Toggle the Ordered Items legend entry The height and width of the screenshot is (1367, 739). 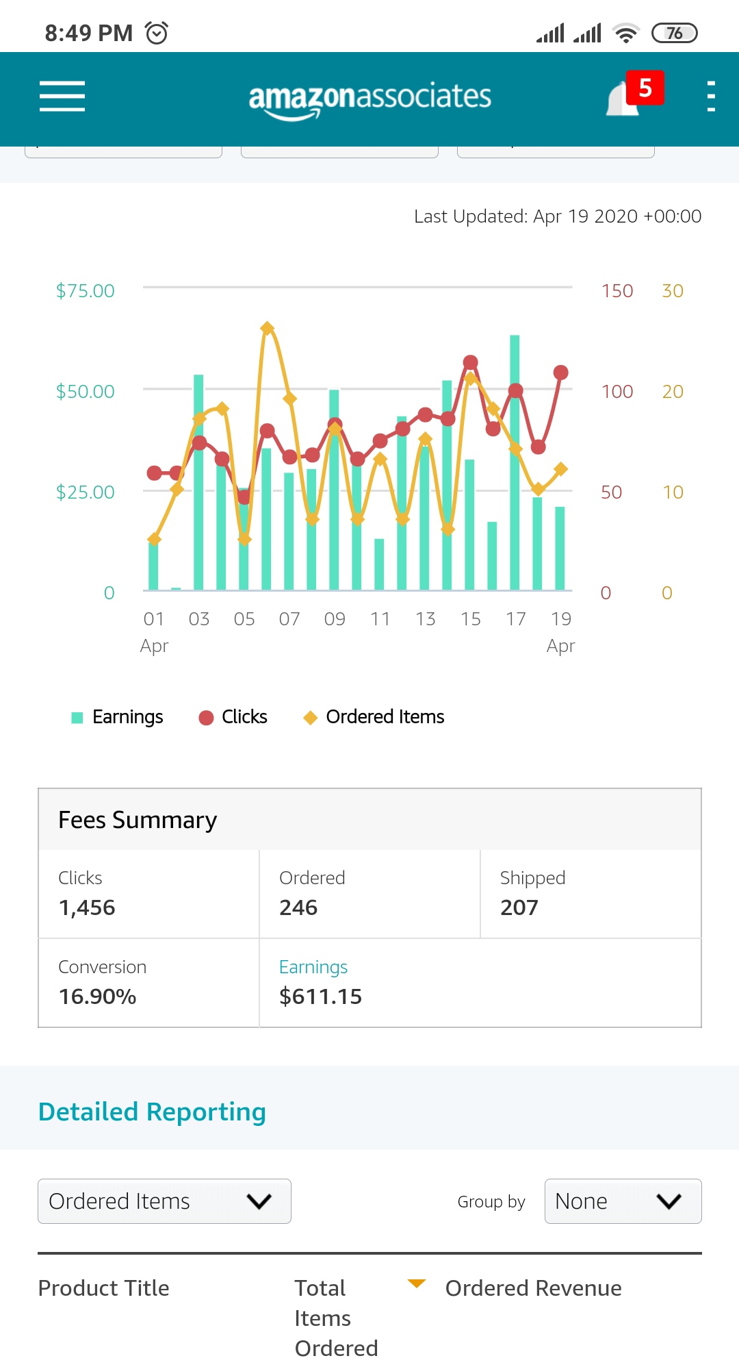374,717
